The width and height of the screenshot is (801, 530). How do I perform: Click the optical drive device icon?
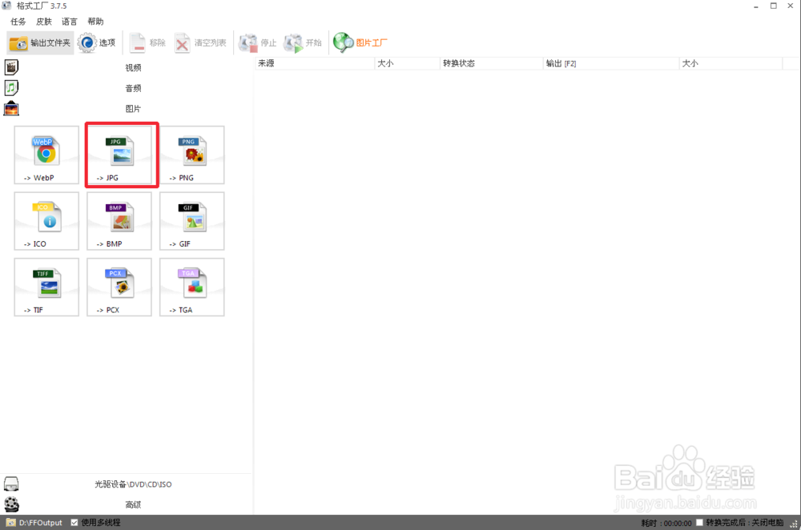[11, 484]
